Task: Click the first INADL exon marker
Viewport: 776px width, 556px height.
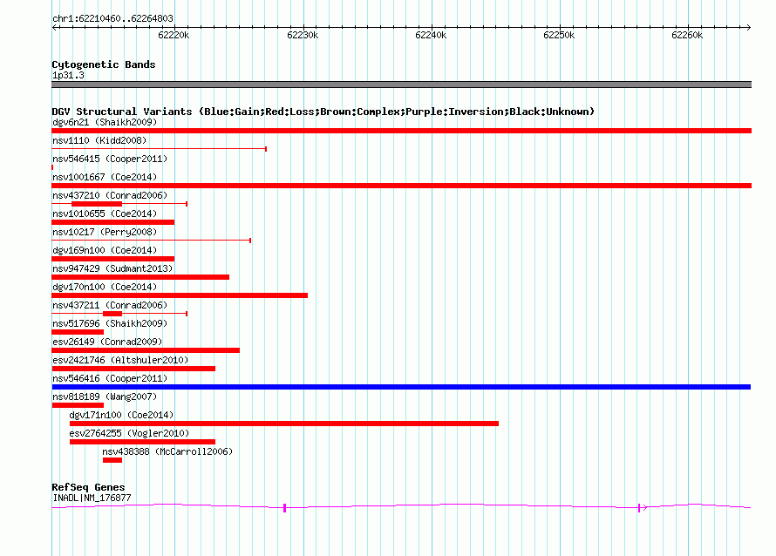Action: [284, 507]
